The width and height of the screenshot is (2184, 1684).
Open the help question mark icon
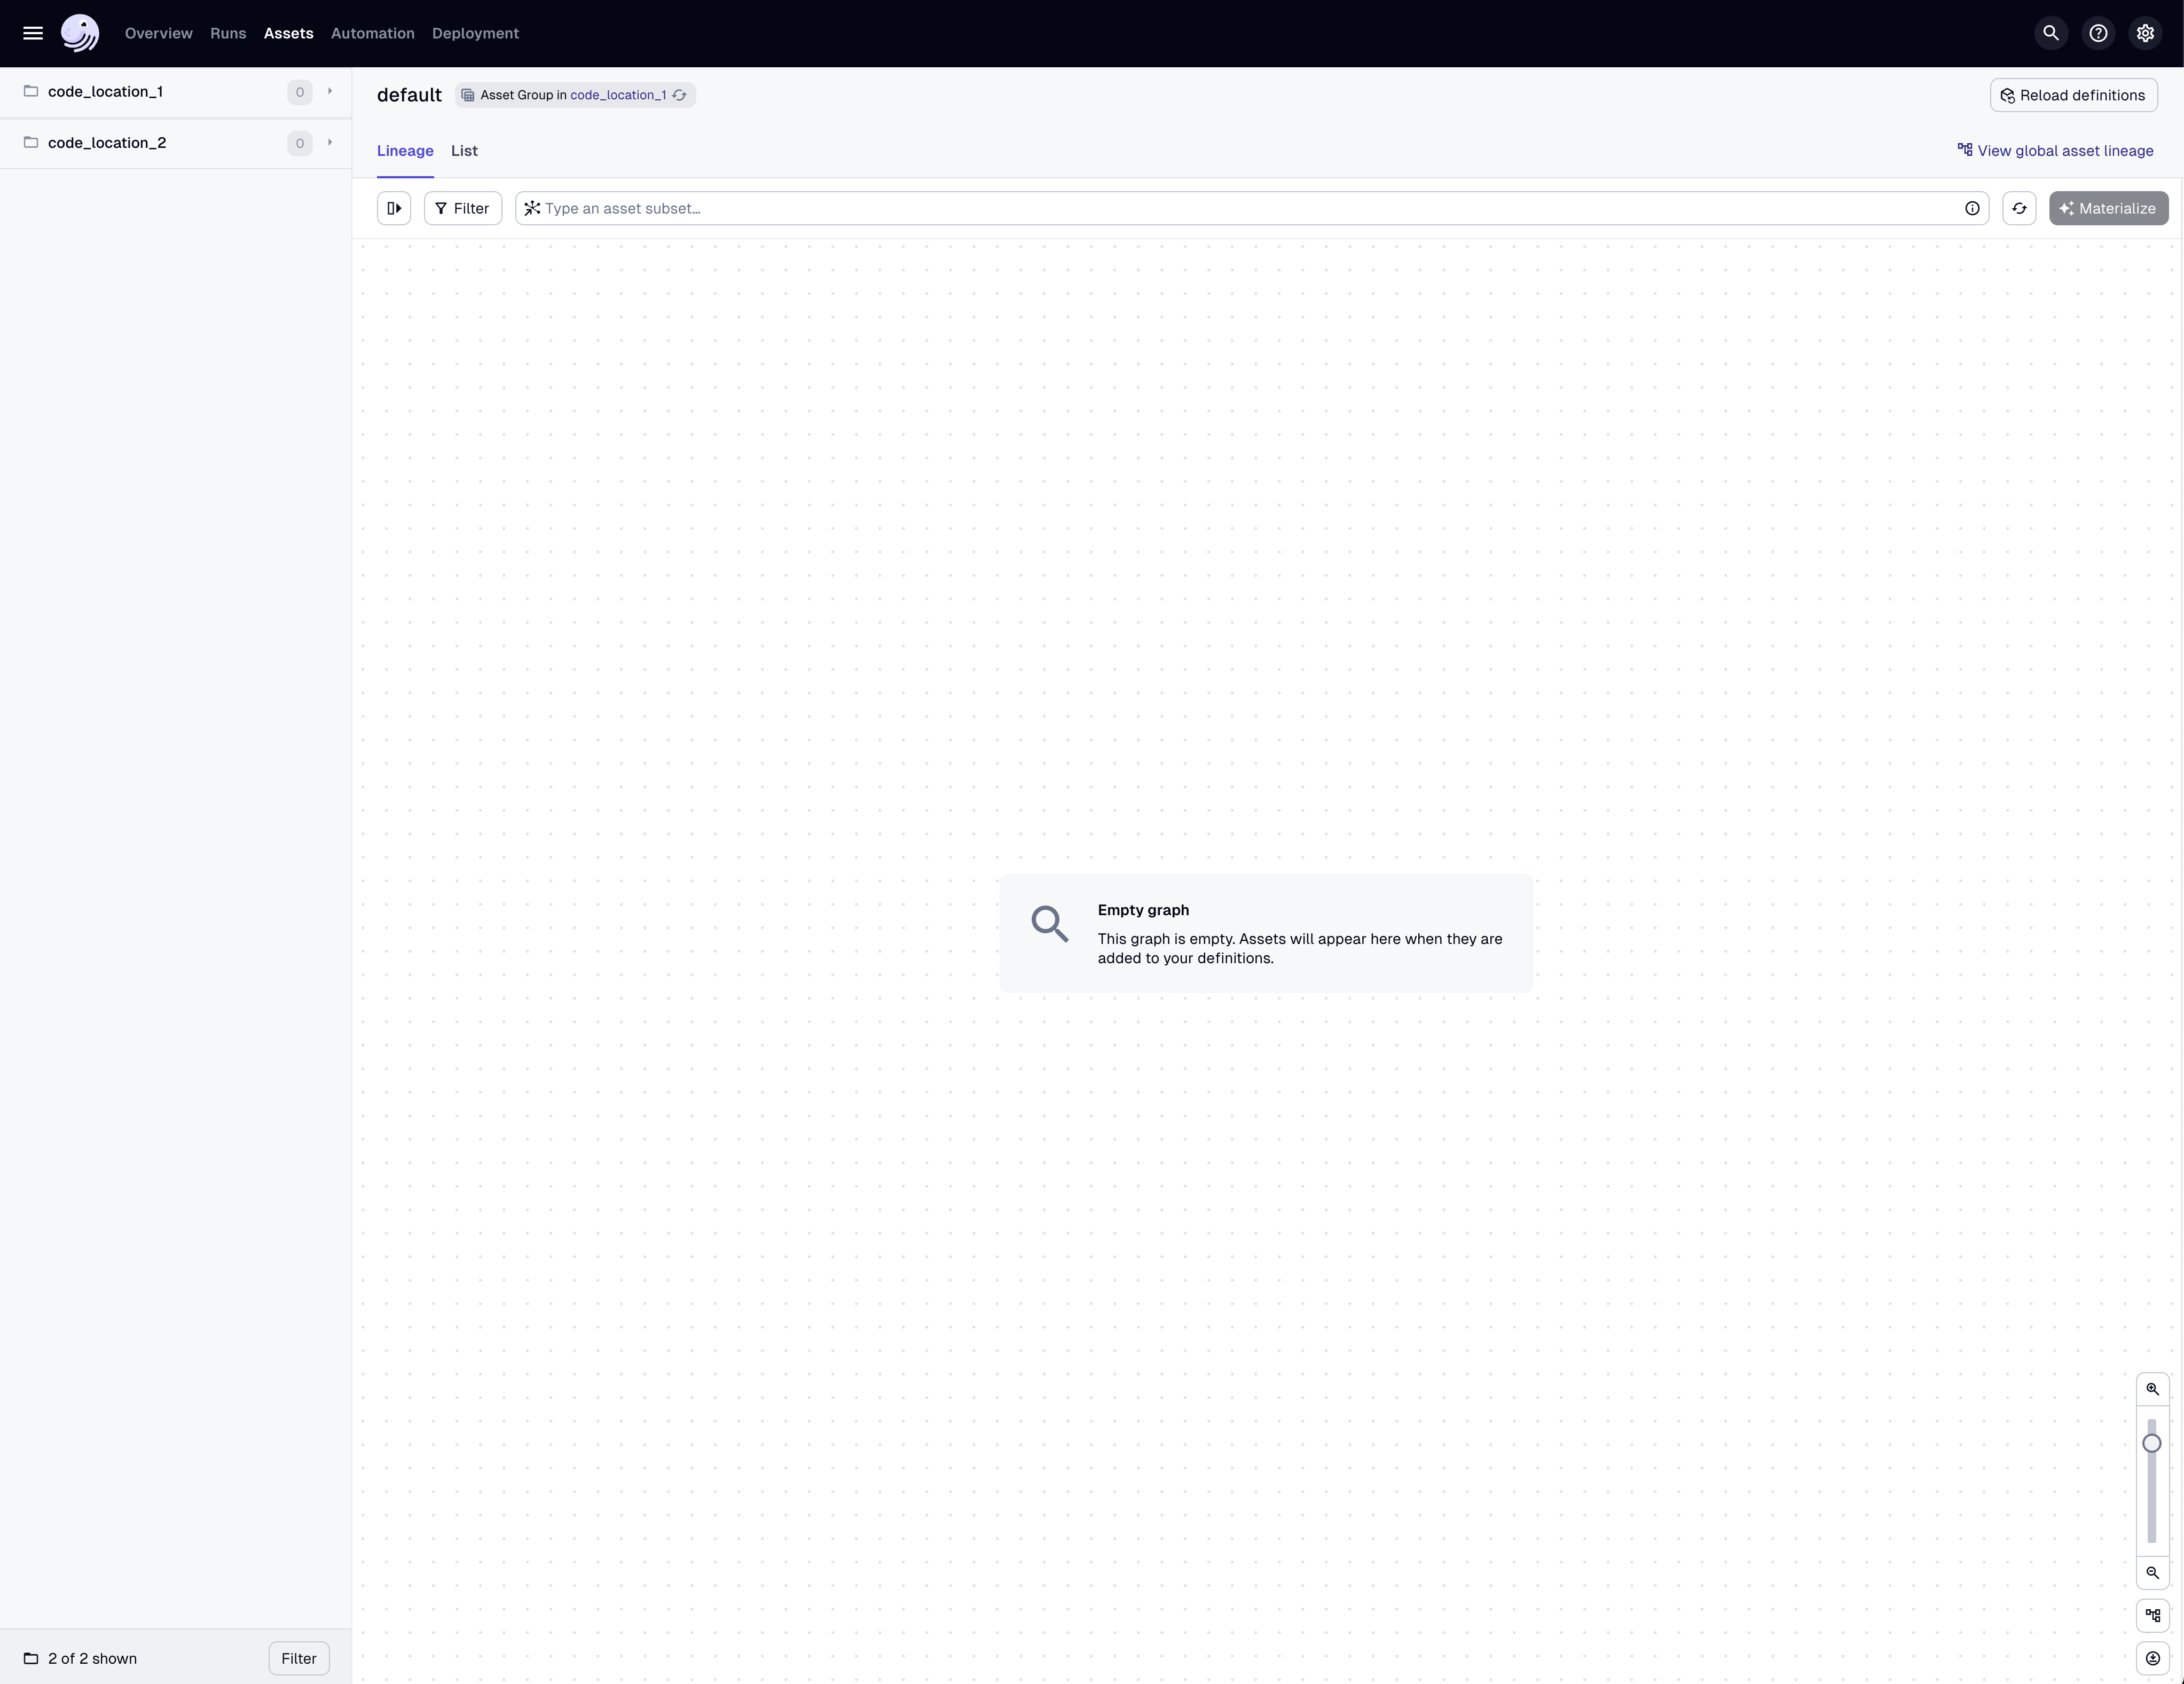[2098, 33]
